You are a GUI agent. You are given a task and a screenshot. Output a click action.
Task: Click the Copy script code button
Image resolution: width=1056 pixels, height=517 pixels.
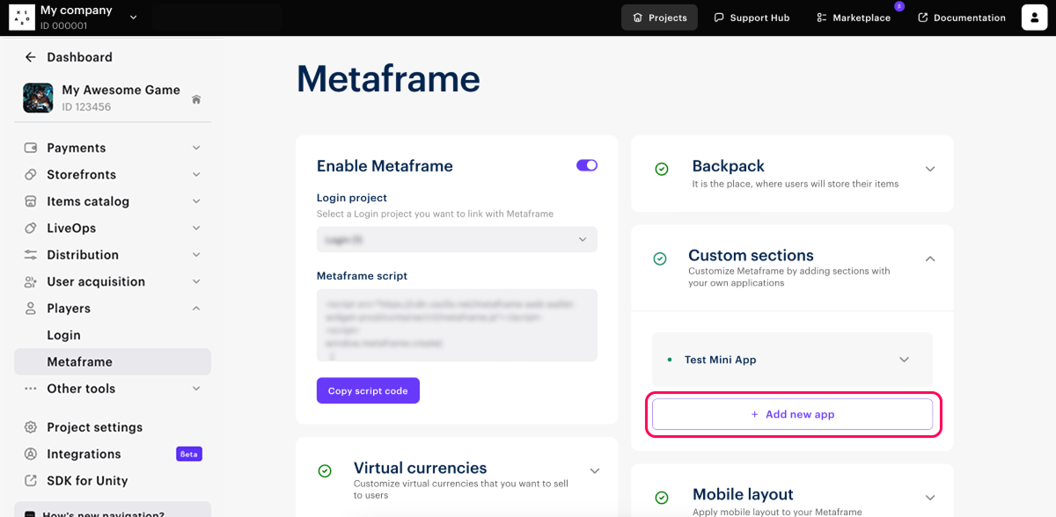tap(368, 390)
